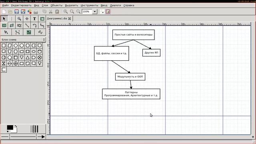The height and width of the screenshot is (144, 256).
Task: Select the Bezier curve tool
Action: (x=17, y=32)
